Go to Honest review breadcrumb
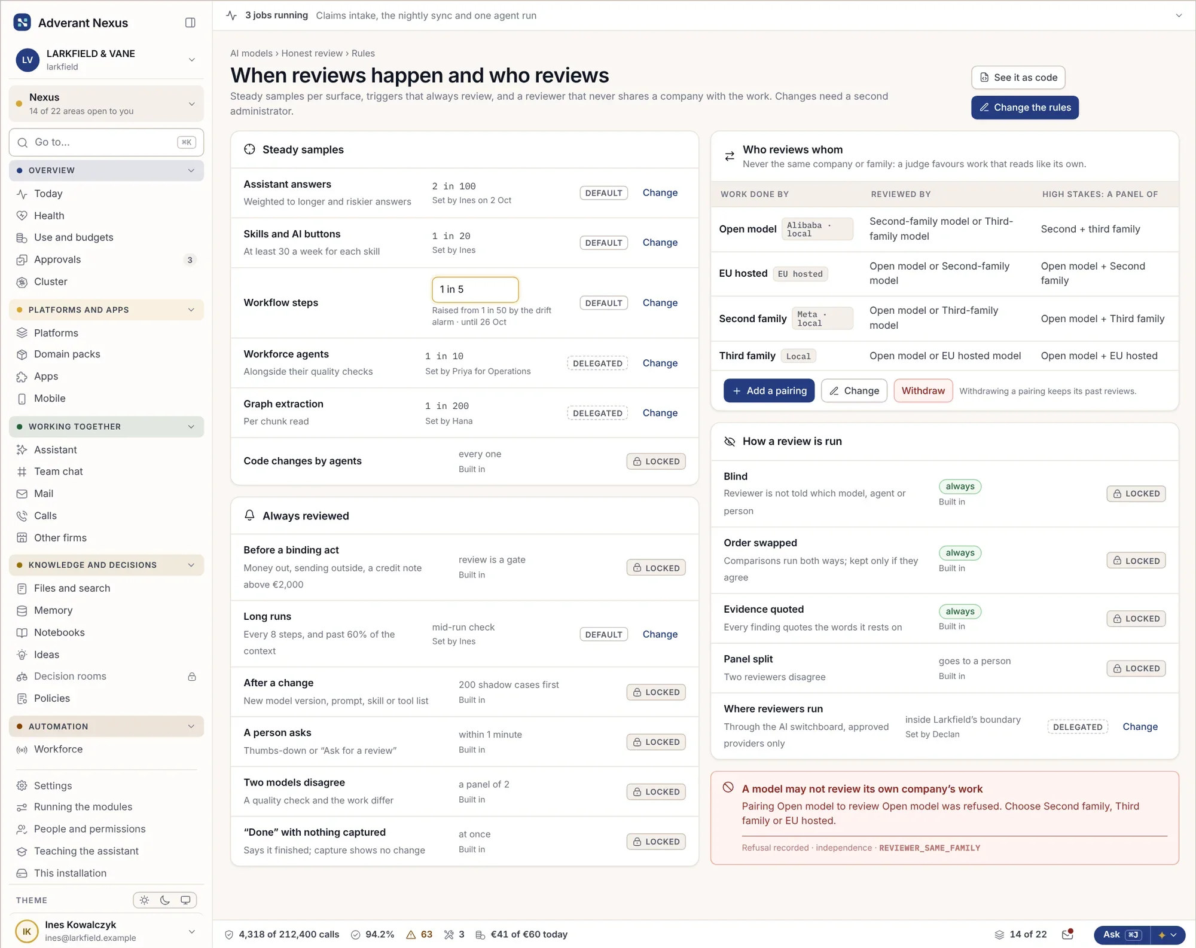 point(312,53)
